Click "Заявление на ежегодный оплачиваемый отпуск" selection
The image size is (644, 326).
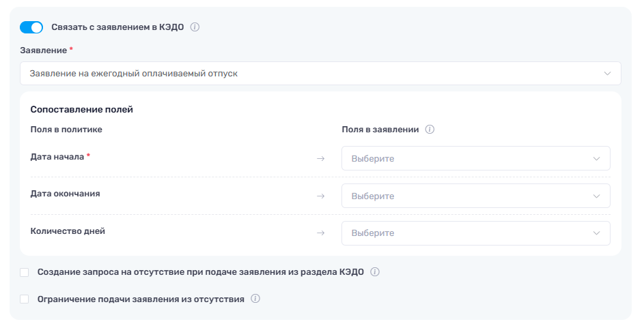tap(134, 73)
